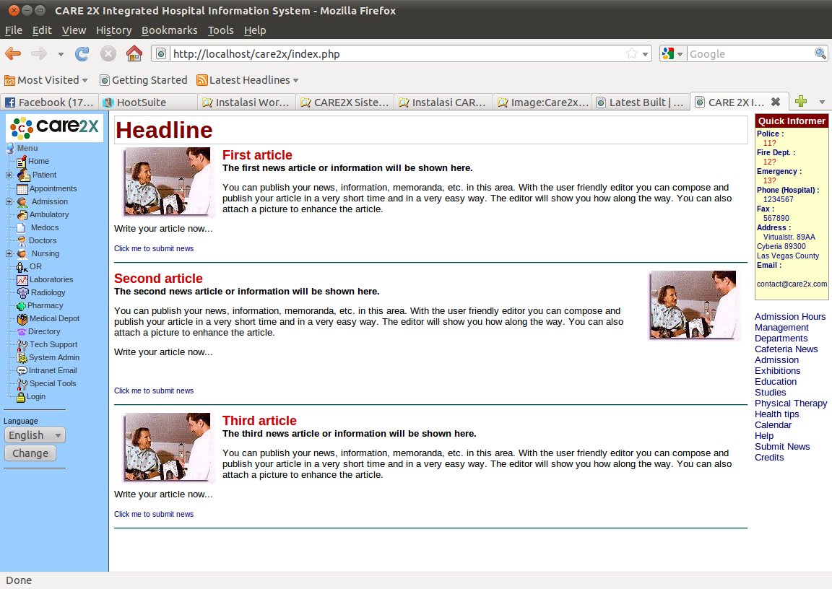Click the Radiology icon in sidebar
Viewport: 832px width, 589px height.
pos(23,292)
